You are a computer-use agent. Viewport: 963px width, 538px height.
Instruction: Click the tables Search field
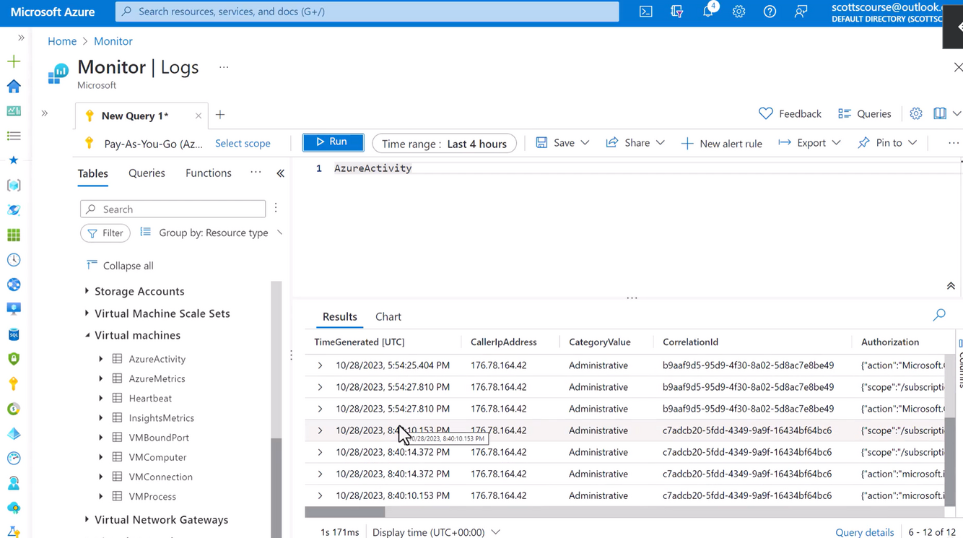[173, 209]
